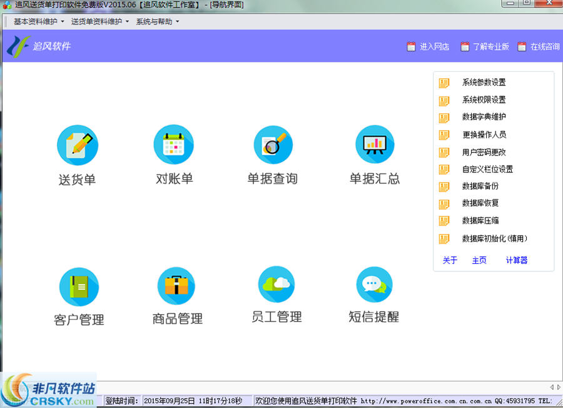Choose 用户密码更改 text entry
The height and width of the screenshot is (408, 563).
pos(484,152)
